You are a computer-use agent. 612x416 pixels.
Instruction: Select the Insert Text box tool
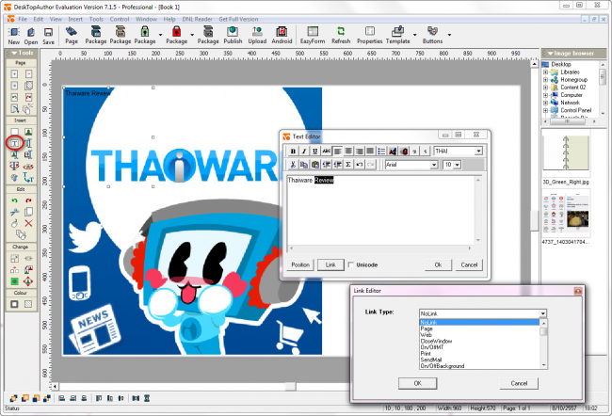coord(14,143)
